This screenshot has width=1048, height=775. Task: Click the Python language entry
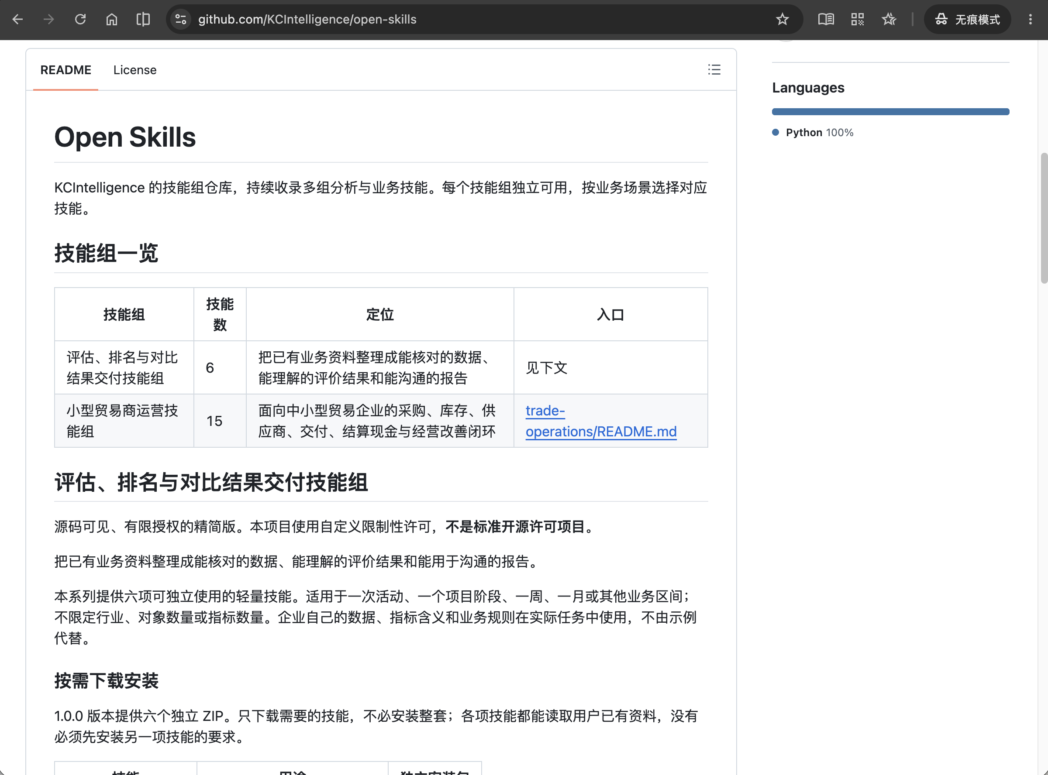tap(819, 133)
